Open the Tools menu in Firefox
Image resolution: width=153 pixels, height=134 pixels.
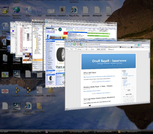click(83, 41)
